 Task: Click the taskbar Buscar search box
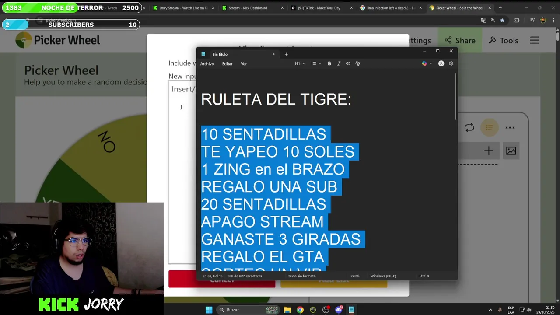pos(248,310)
